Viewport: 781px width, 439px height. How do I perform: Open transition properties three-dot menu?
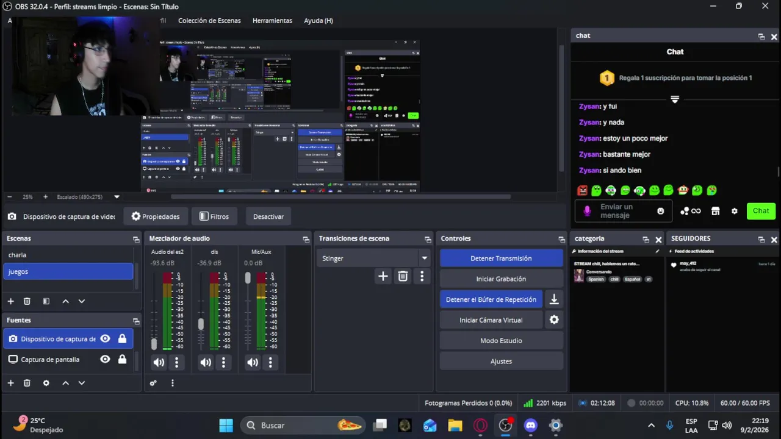[x=422, y=276]
